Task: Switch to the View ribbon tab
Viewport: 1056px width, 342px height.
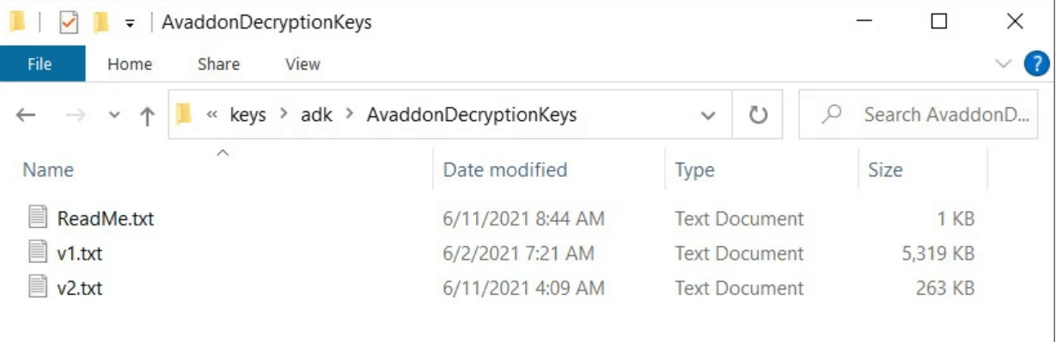Action: coord(302,64)
